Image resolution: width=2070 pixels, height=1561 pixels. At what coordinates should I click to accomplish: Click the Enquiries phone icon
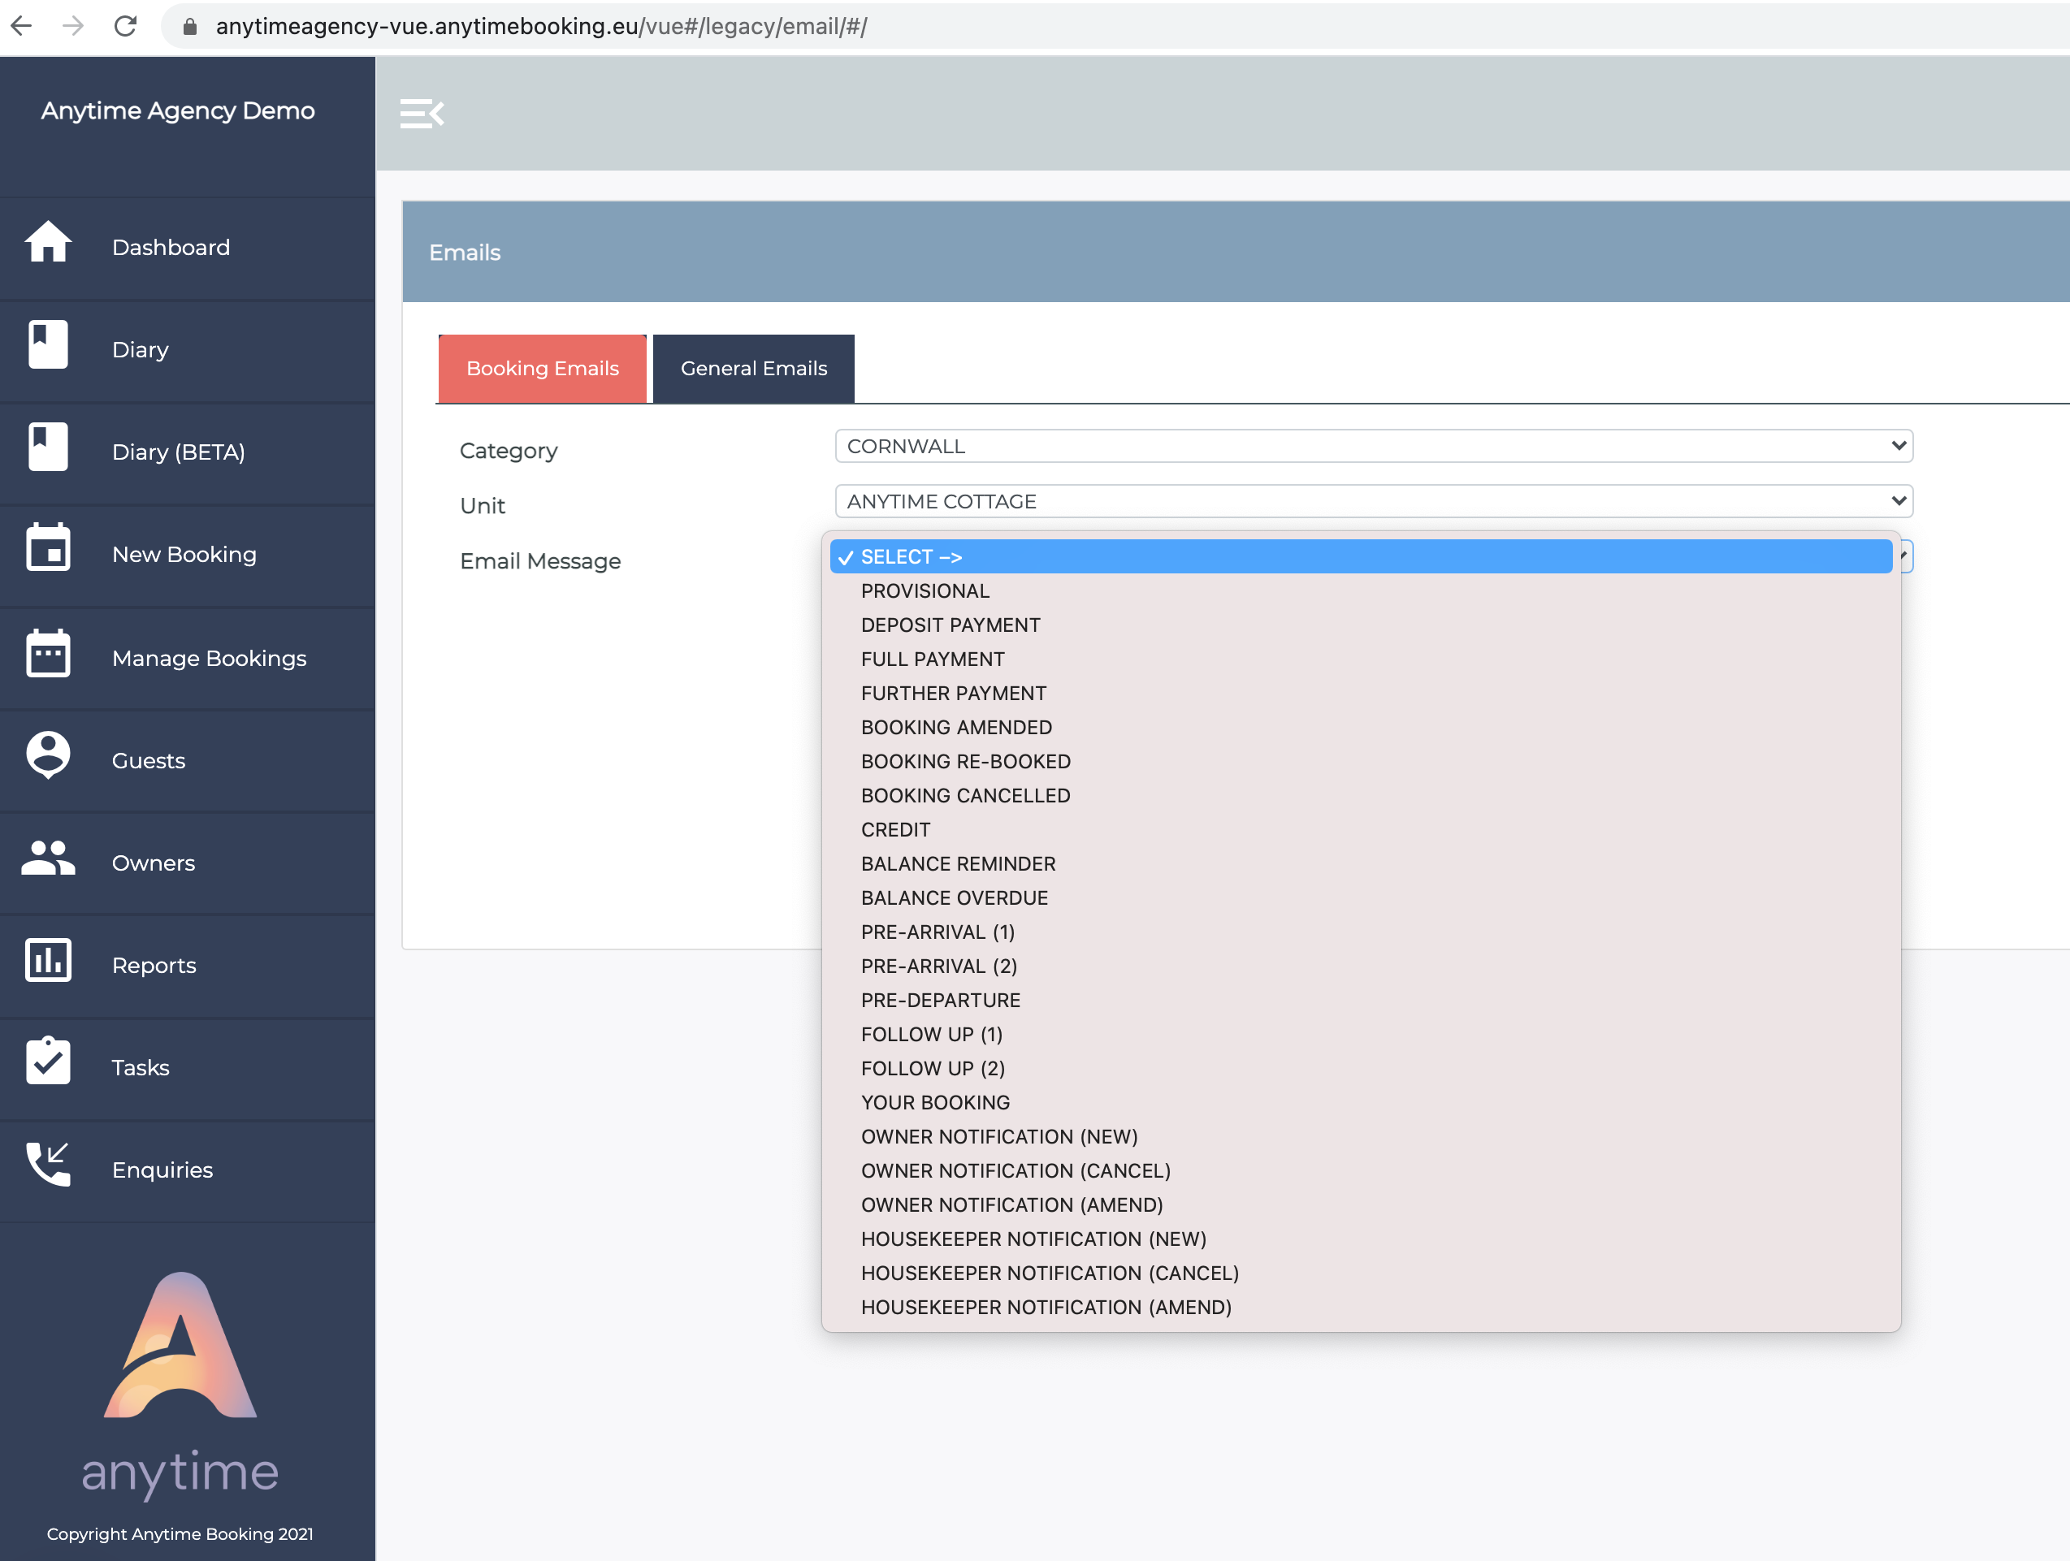tap(48, 1165)
